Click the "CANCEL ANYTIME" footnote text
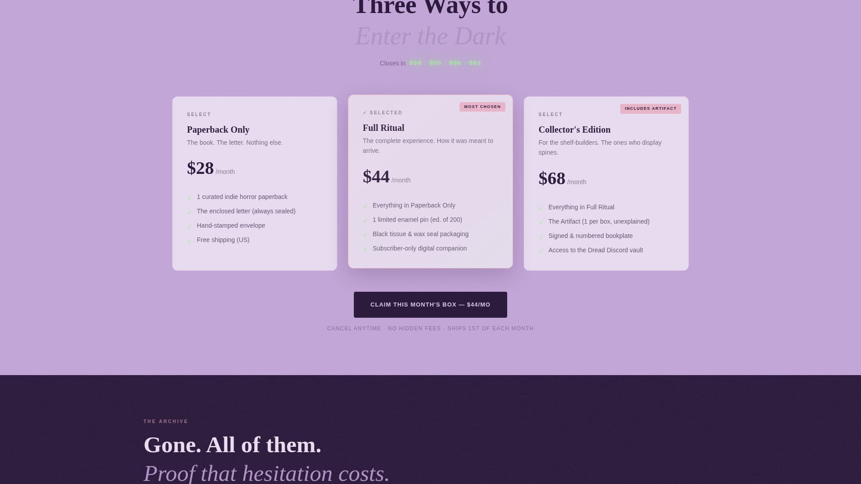Screen dimensions: 861x484 click(354, 328)
